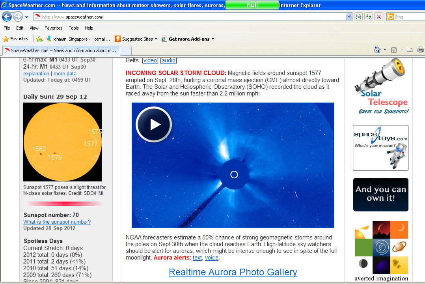
Task: Open the Tools menu
Action: click(73, 28)
